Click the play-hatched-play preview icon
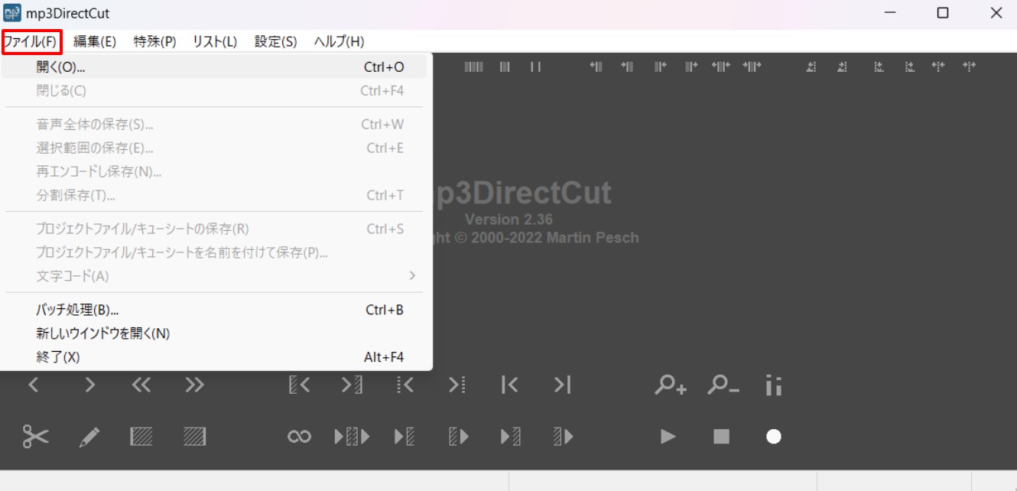This screenshot has width=1017, height=491. pyautogui.click(x=353, y=437)
